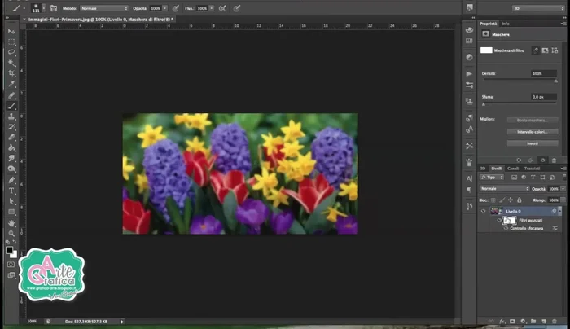Viewport: 570px width, 329px height.
Task: Hide the Livello 0 layer
Action: point(484,211)
